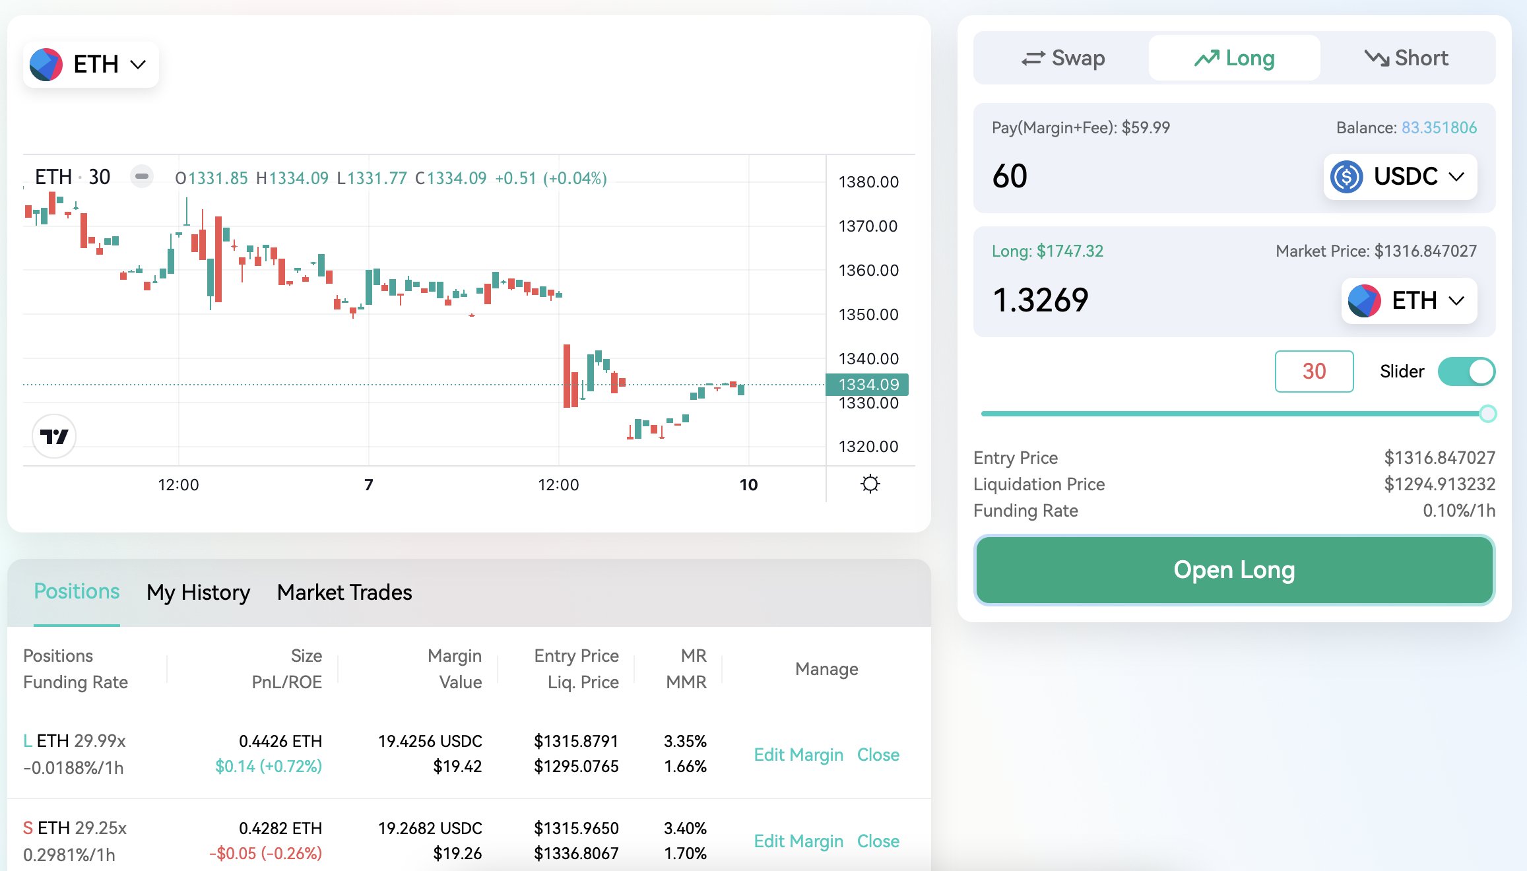Click the TradingView logo on chart
Screen dimensions: 1527x871
(54, 436)
